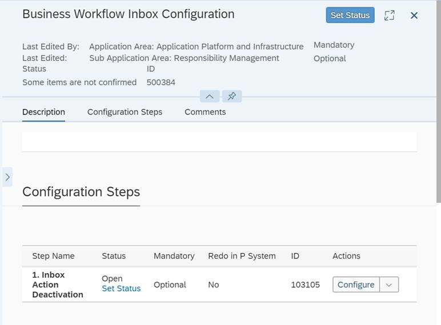441x325 pixels.
Task: Collapse the header using the up chevron
Action: click(210, 96)
